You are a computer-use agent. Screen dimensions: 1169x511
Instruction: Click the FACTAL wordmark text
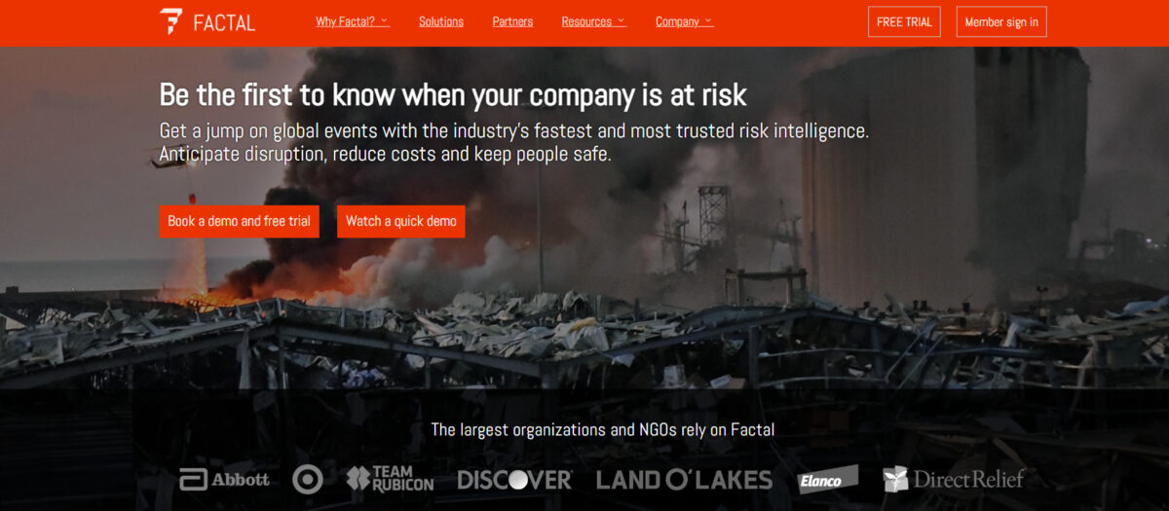pos(224,22)
